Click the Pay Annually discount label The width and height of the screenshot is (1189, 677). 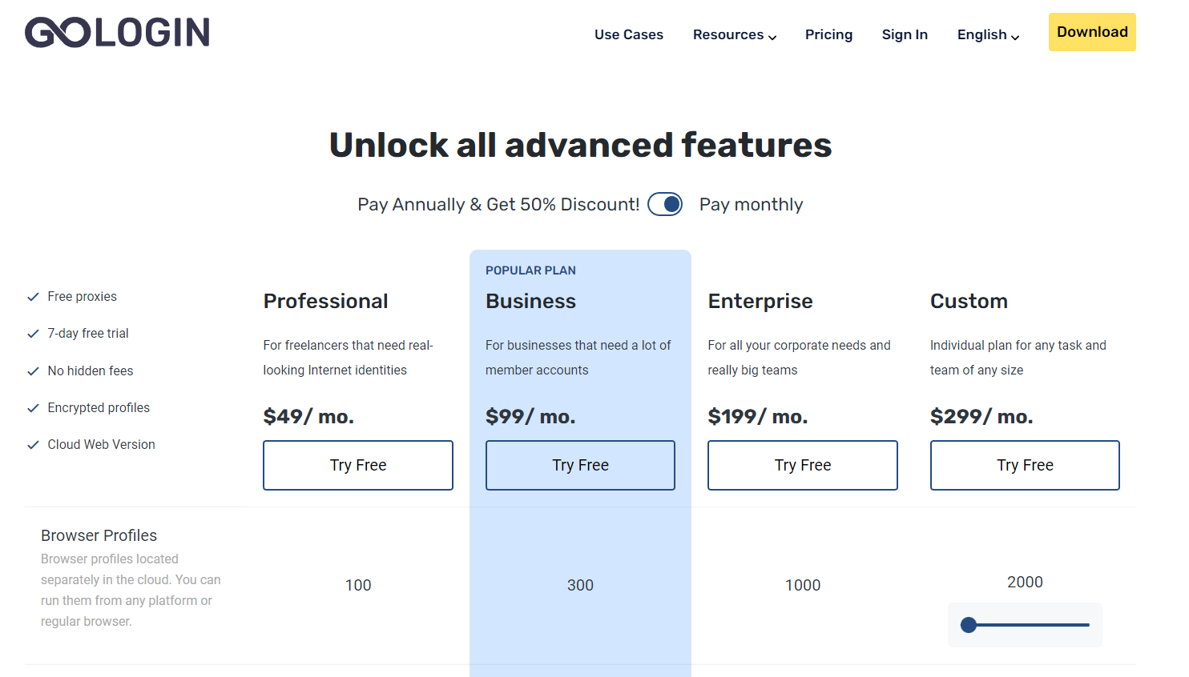click(x=498, y=205)
